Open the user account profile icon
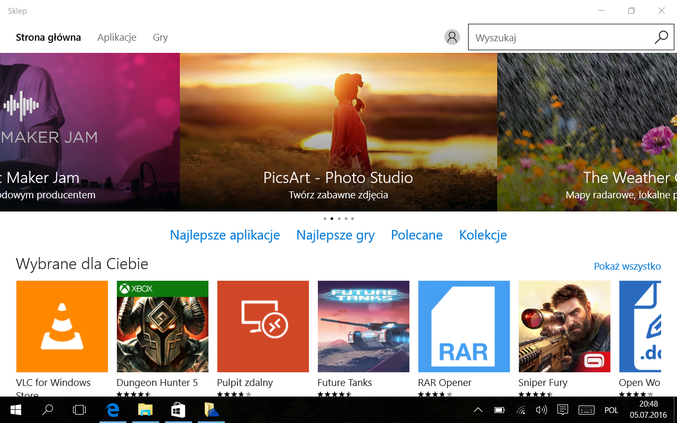Screen dimensions: 677x423 (x=452, y=37)
